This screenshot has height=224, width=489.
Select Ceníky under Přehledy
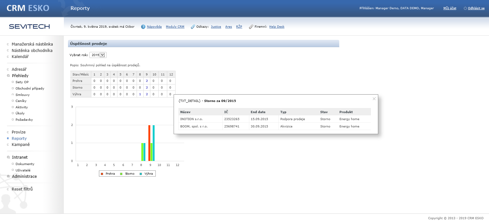[21, 101]
